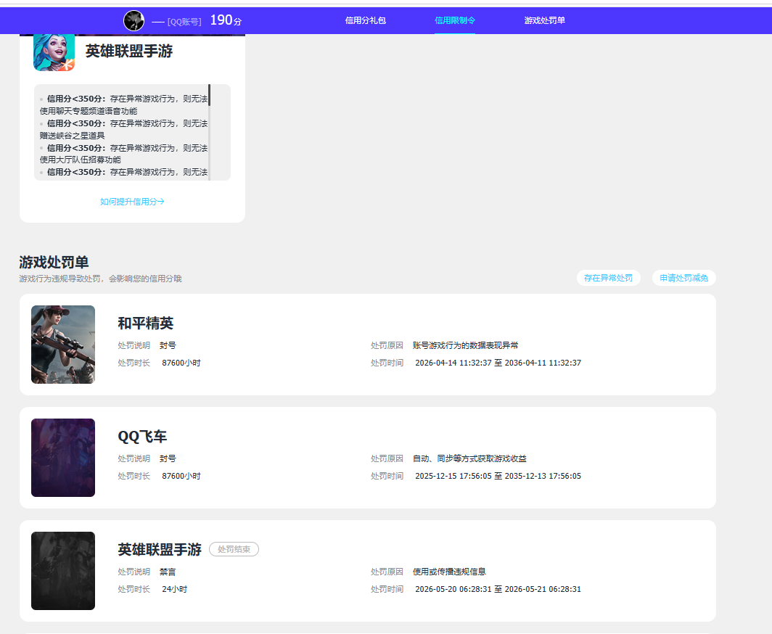This screenshot has width=772, height=634.
Task: Click the 和平精英 card title
Action: coord(146,324)
